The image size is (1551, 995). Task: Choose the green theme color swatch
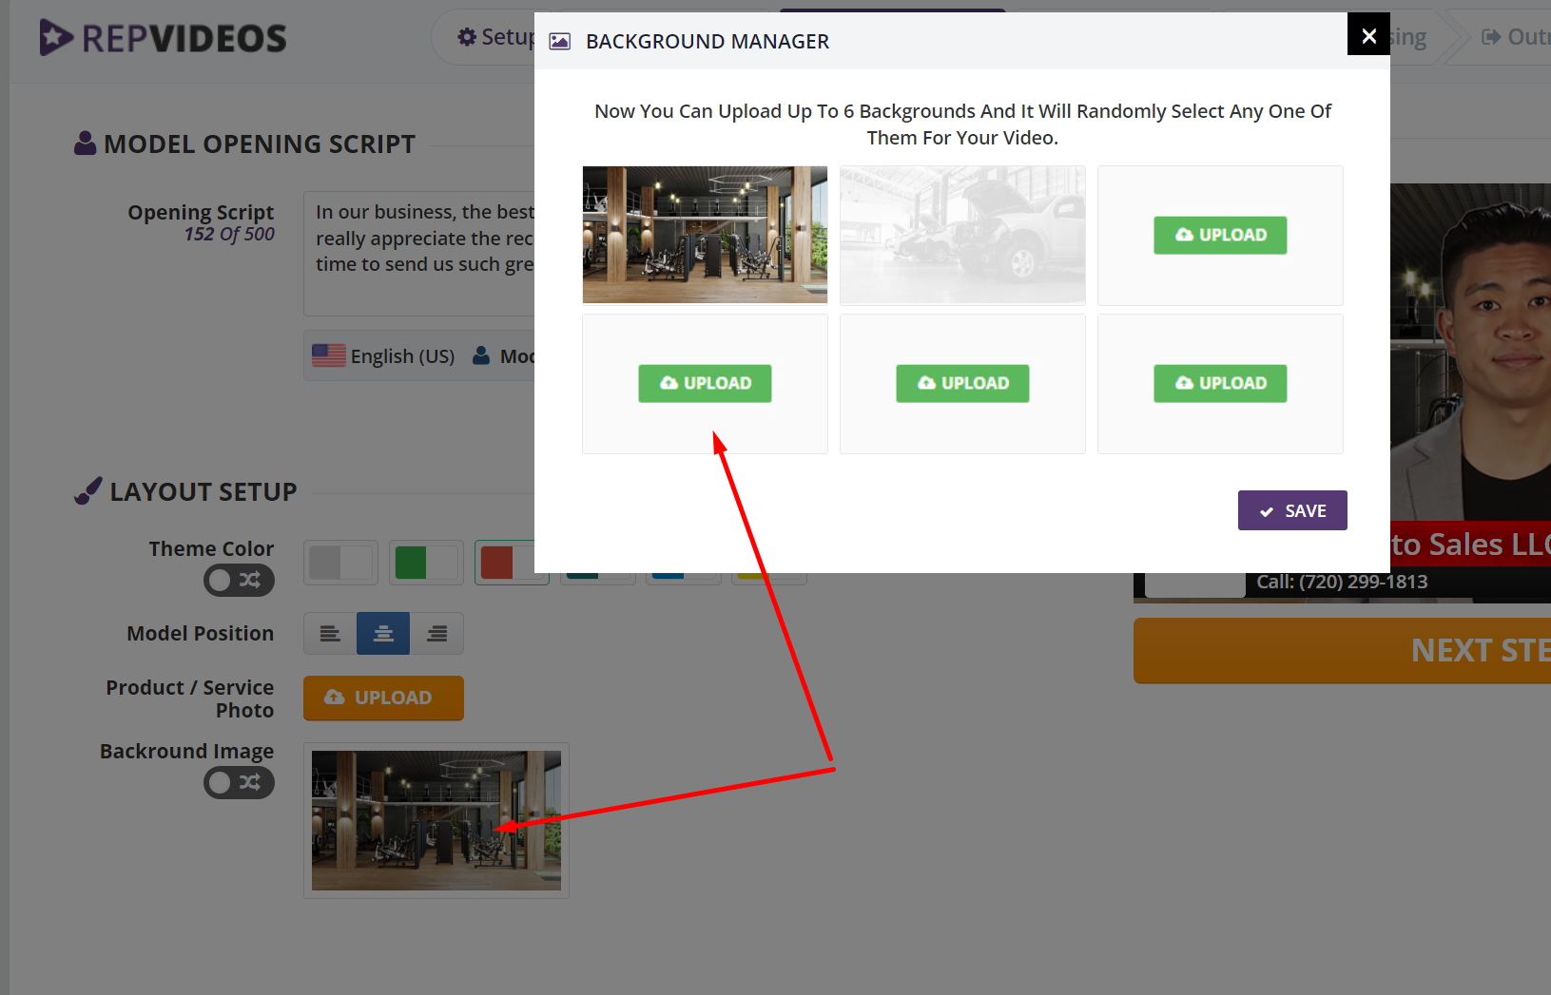pos(426,563)
